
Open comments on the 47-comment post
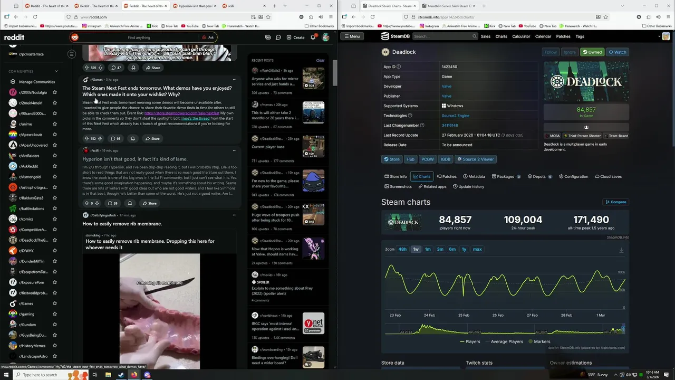click(115, 68)
